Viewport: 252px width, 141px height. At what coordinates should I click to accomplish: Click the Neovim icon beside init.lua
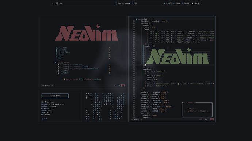point(58,65)
